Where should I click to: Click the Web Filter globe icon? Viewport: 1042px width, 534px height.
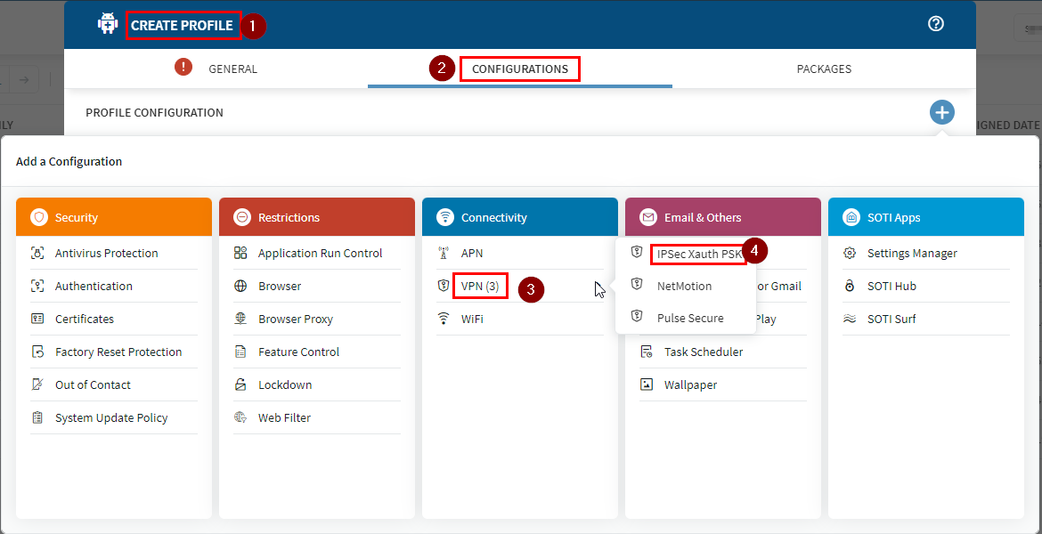240,418
